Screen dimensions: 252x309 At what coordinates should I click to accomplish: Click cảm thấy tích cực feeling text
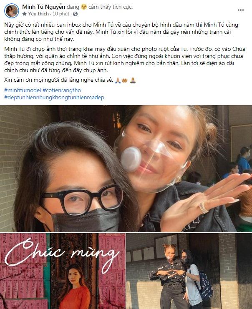111,7
